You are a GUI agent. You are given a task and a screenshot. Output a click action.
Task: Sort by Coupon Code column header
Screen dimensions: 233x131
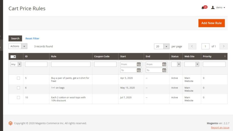click(x=102, y=56)
